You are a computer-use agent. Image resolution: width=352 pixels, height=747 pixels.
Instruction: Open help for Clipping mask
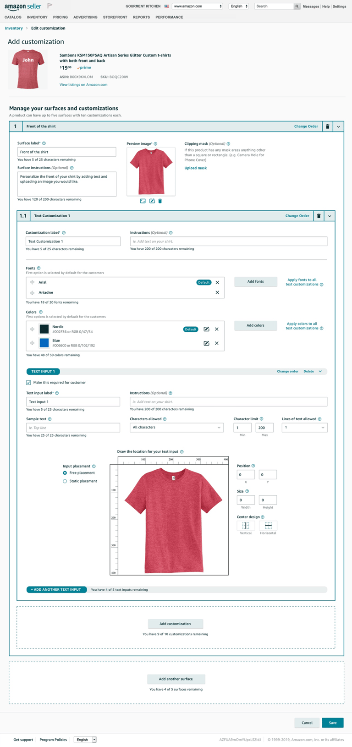pos(228,144)
